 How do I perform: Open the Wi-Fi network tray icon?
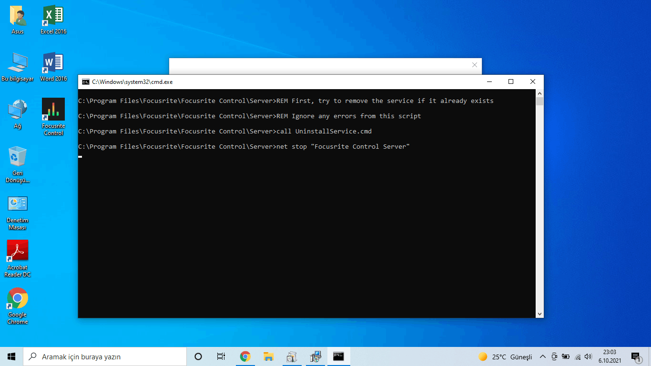point(578,356)
